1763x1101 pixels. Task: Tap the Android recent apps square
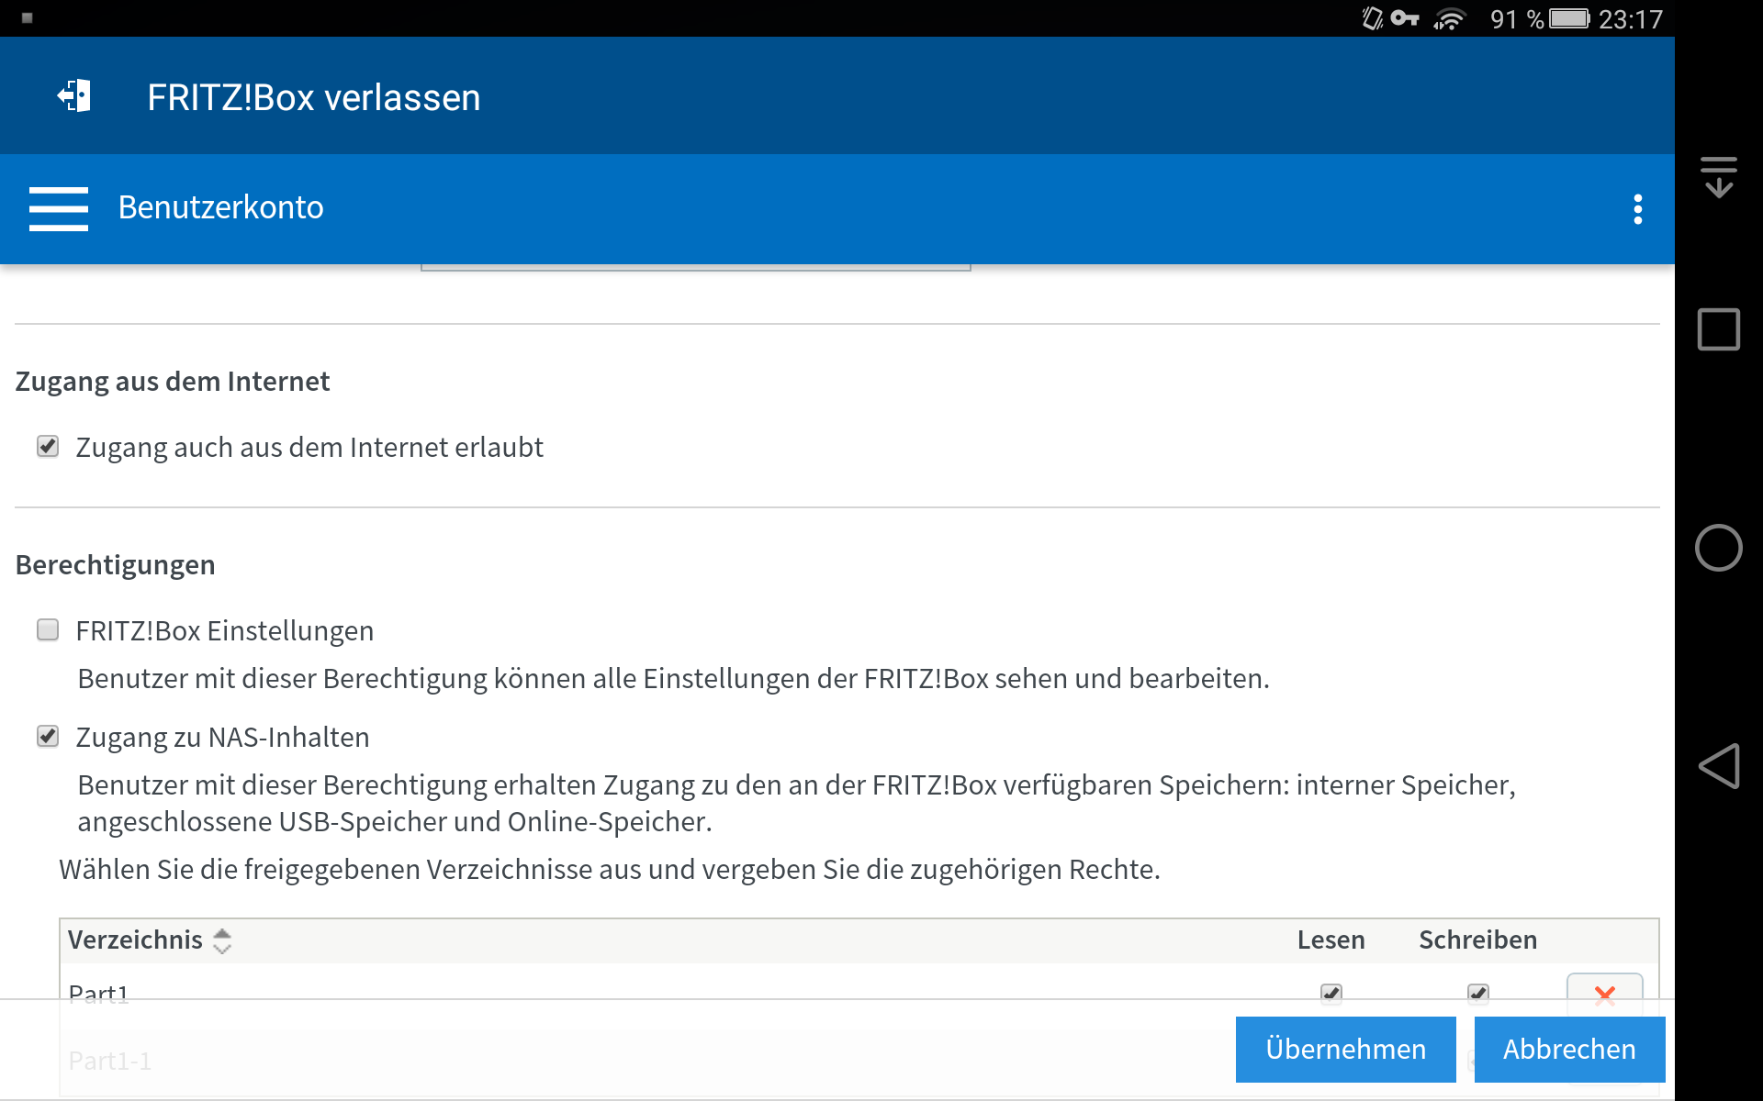1718,329
